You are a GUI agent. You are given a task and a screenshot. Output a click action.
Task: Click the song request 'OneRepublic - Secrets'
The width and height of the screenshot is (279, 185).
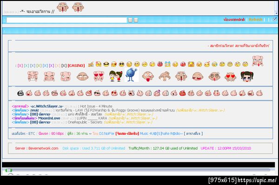coord(85,122)
